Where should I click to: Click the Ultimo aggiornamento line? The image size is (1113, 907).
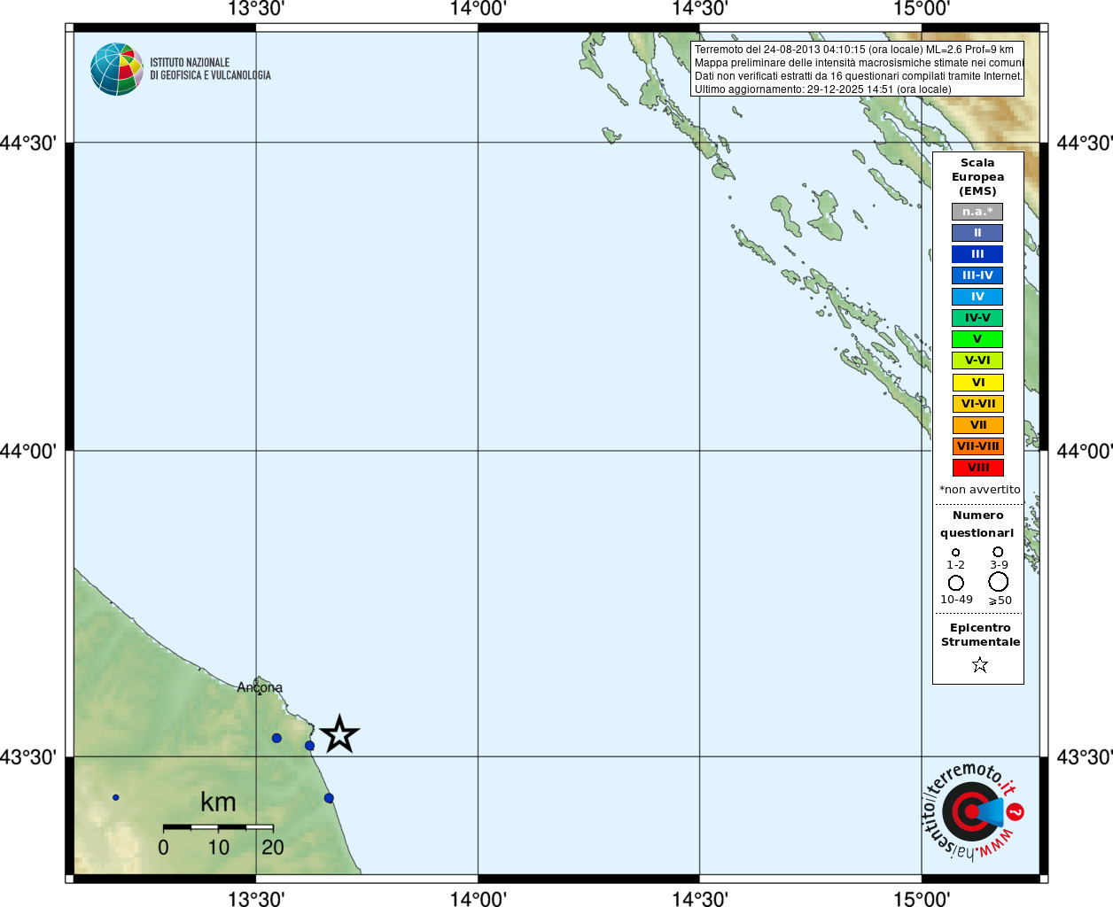coord(823,89)
